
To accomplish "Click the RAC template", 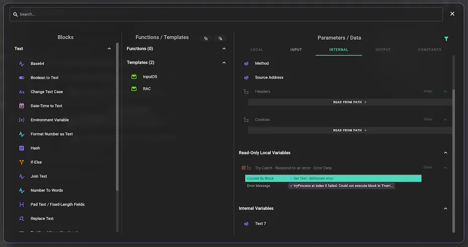I will [146, 89].
